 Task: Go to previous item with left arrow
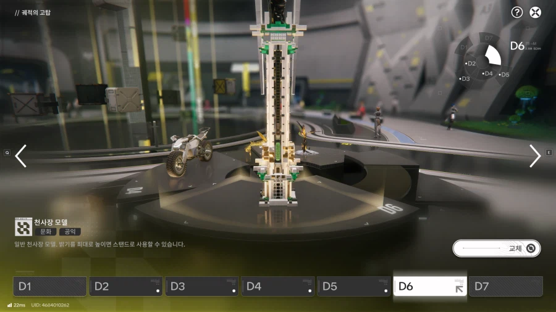[x=20, y=156]
